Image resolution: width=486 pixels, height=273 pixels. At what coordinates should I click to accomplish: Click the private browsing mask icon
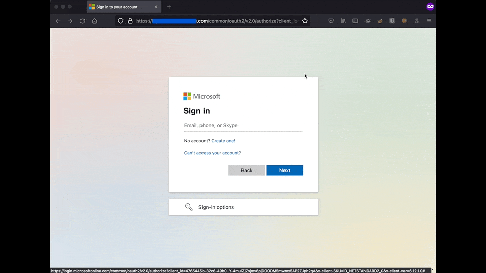(430, 7)
